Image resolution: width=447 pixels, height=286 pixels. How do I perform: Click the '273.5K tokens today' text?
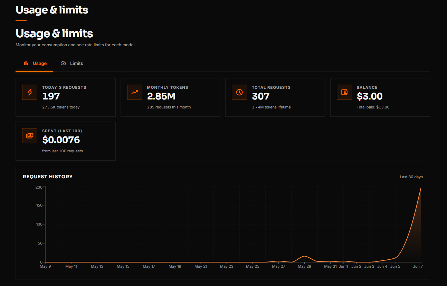click(61, 107)
